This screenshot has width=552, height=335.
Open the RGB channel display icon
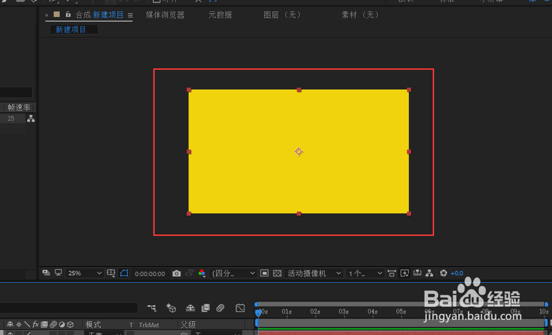click(x=202, y=274)
